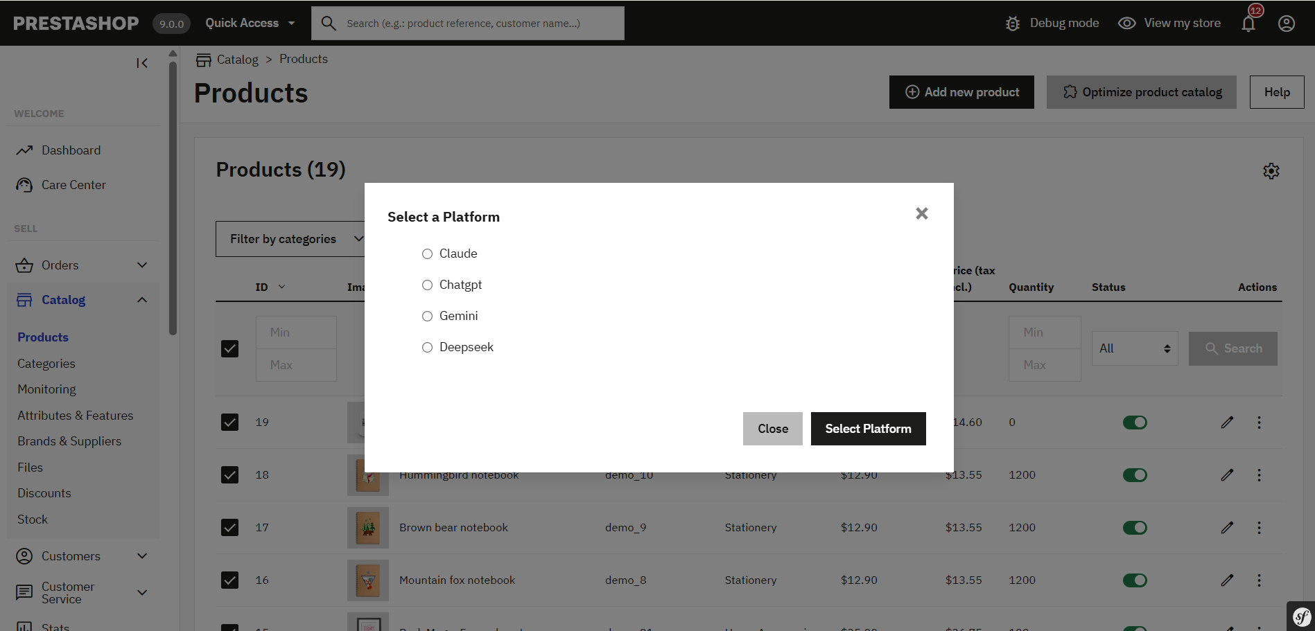Image resolution: width=1315 pixels, height=631 pixels.
Task: Open Categories in Catalog submenu
Action: (46, 364)
